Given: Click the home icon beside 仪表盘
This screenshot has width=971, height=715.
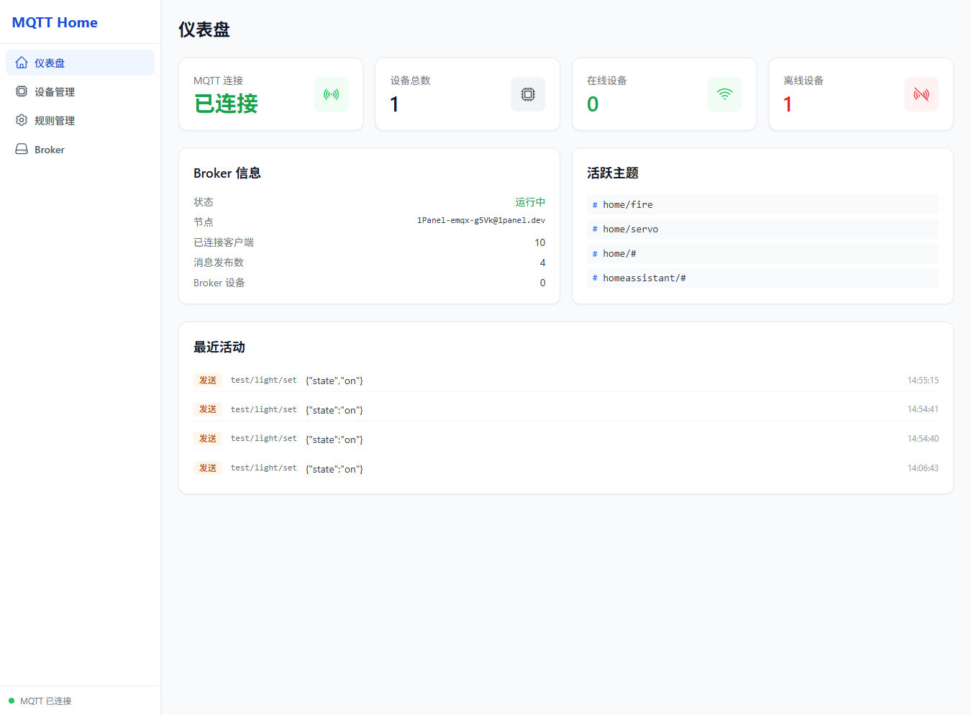Looking at the screenshot, I should pyautogui.click(x=22, y=63).
